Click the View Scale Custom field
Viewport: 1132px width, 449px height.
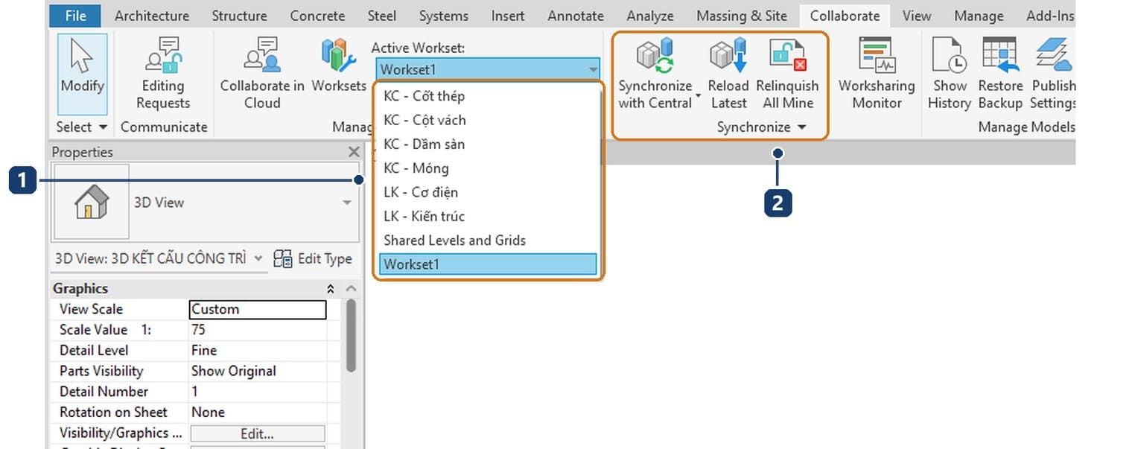click(258, 309)
